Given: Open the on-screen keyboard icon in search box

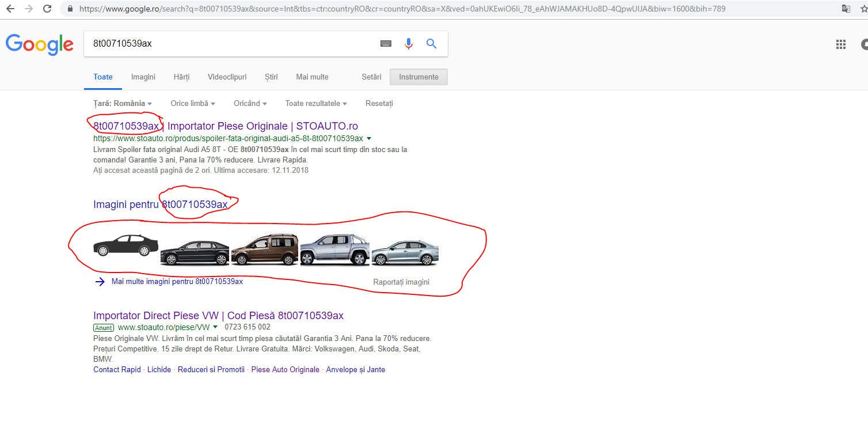Looking at the screenshot, I should point(386,44).
